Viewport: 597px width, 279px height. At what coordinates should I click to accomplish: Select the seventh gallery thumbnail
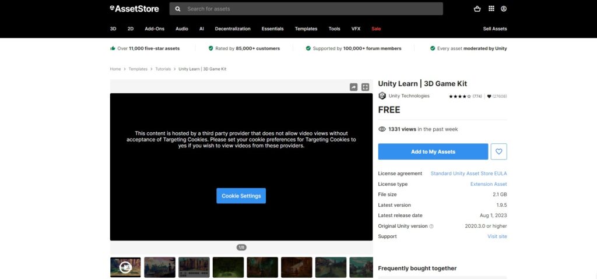point(331,267)
